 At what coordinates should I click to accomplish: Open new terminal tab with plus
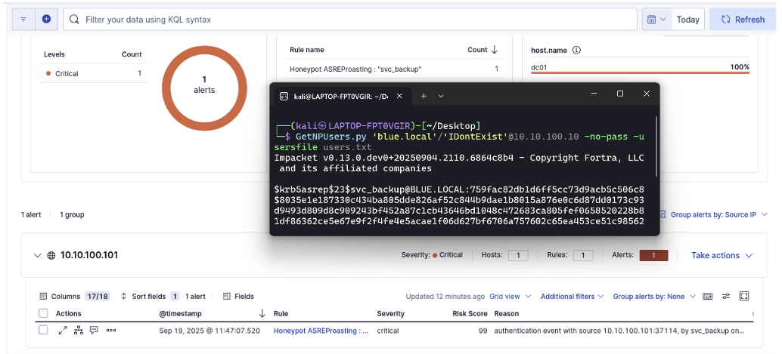point(424,96)
